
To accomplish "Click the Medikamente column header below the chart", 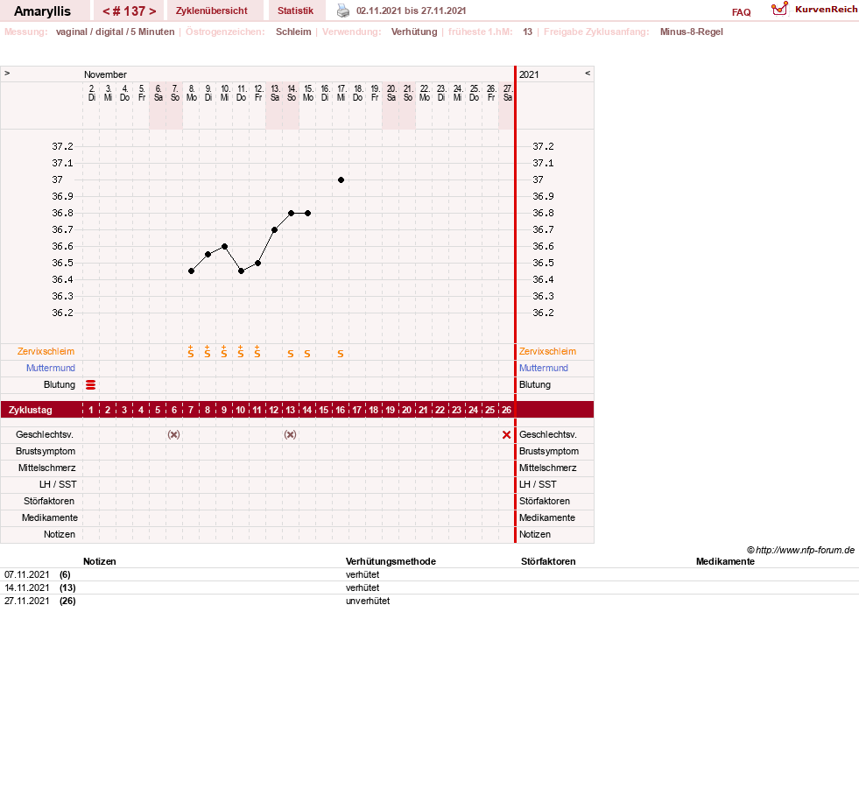I will pos(725,561).
